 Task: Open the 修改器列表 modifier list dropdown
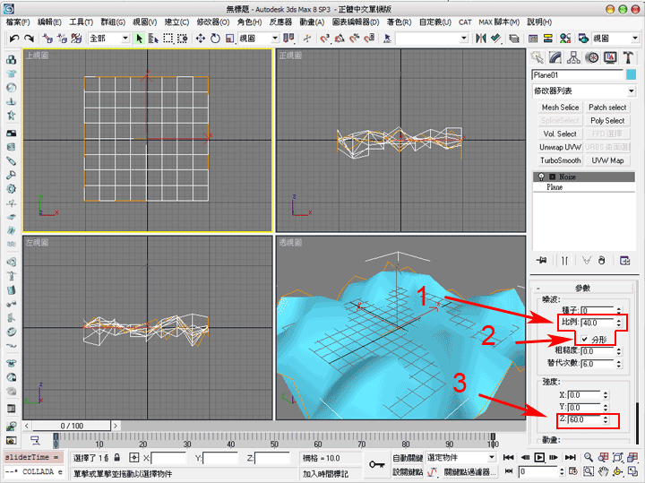click(584, 91)
